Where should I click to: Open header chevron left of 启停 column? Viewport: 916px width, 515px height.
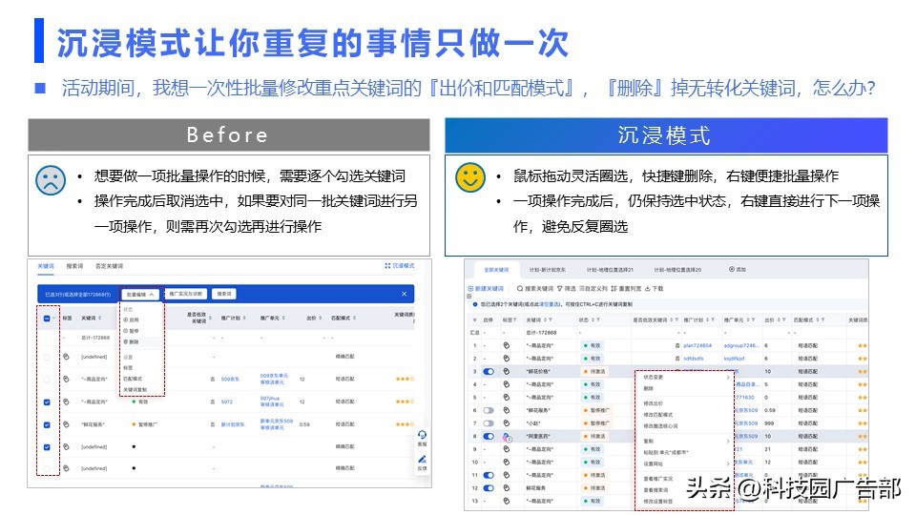[x=474, y=320]
